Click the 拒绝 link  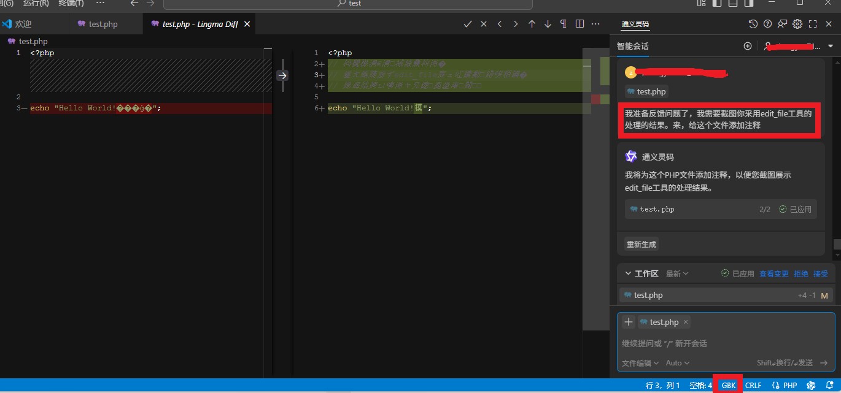801,274
